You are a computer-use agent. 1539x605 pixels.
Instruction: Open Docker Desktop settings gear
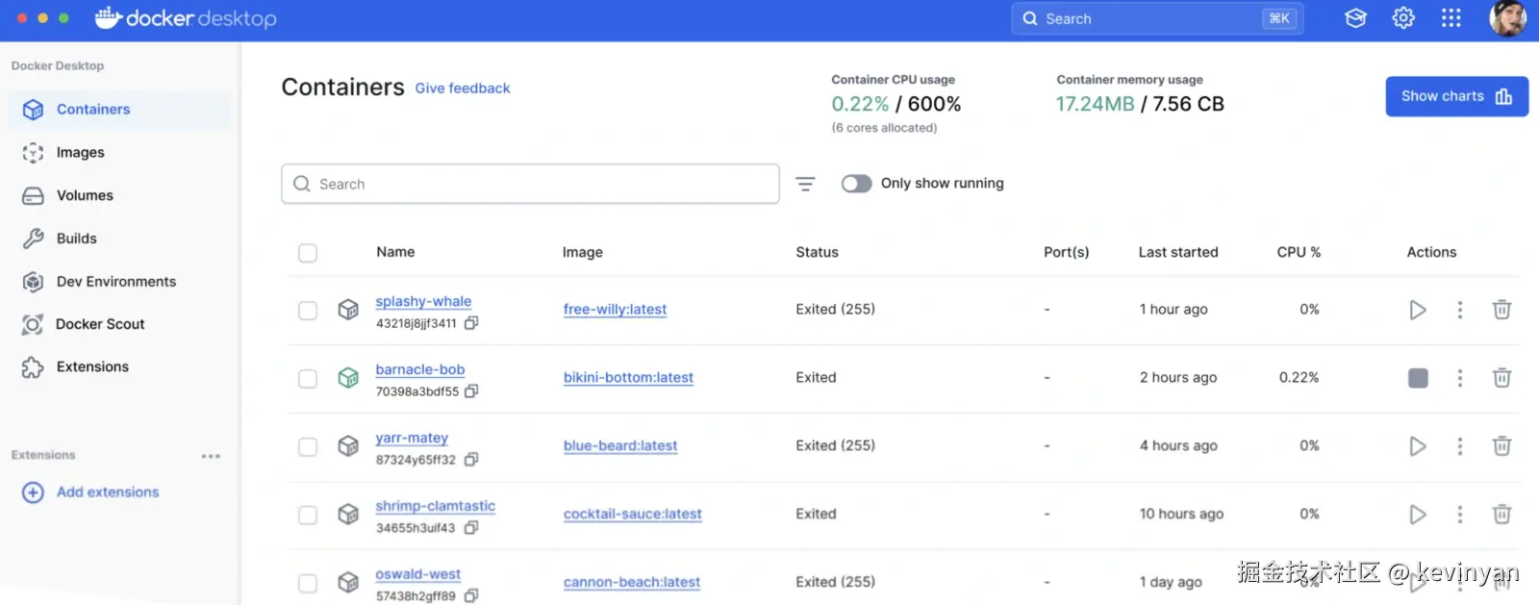(x=1403, y=18)
